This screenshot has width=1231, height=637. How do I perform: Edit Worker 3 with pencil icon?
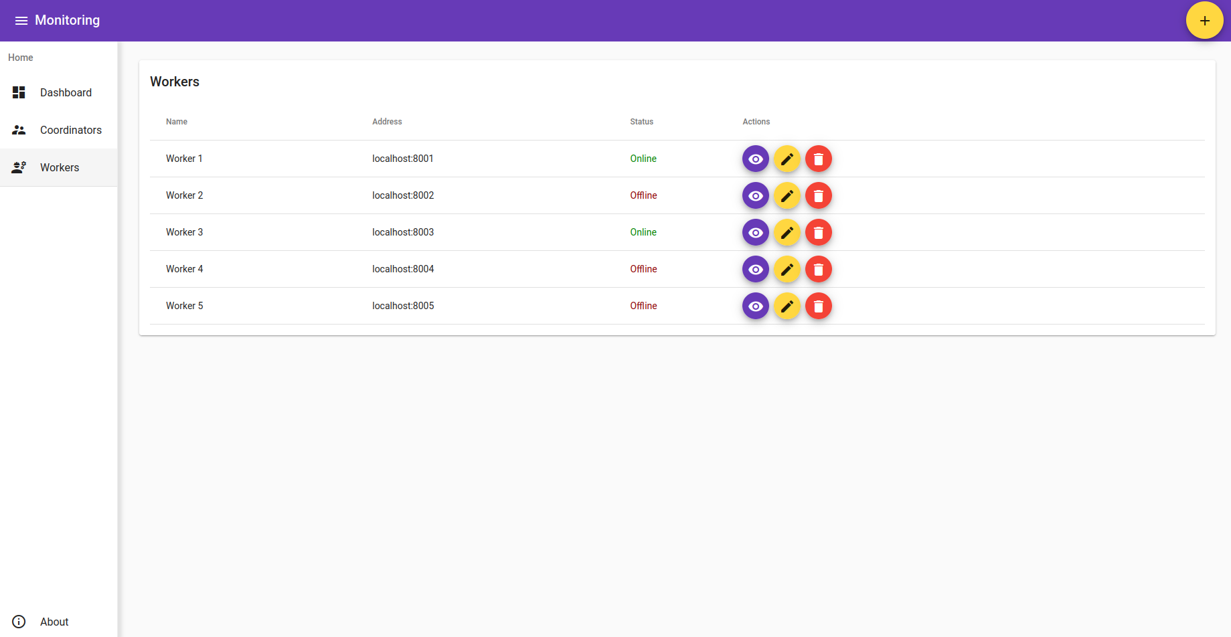pyautogui.click(x=787, y=232)
